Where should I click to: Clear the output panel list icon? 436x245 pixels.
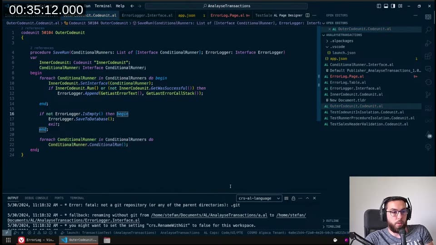click(x=286, y=198)
